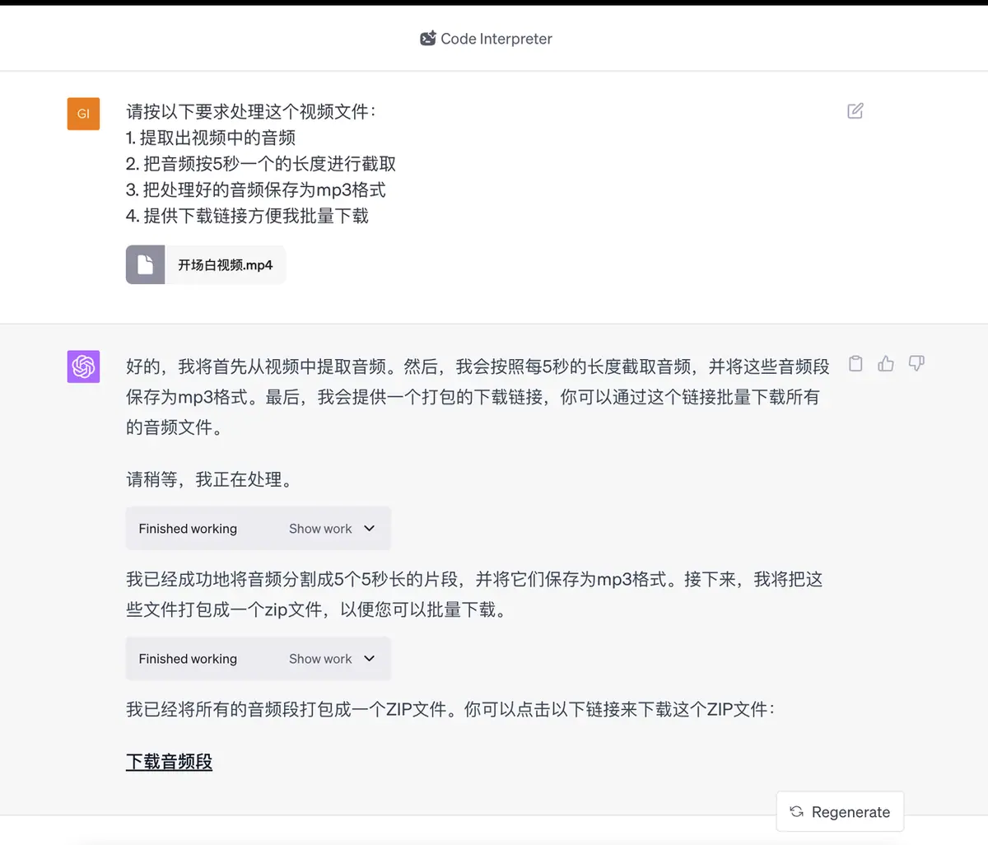Click the file icon of 开场白视频.mp4

tap(145, 264)
